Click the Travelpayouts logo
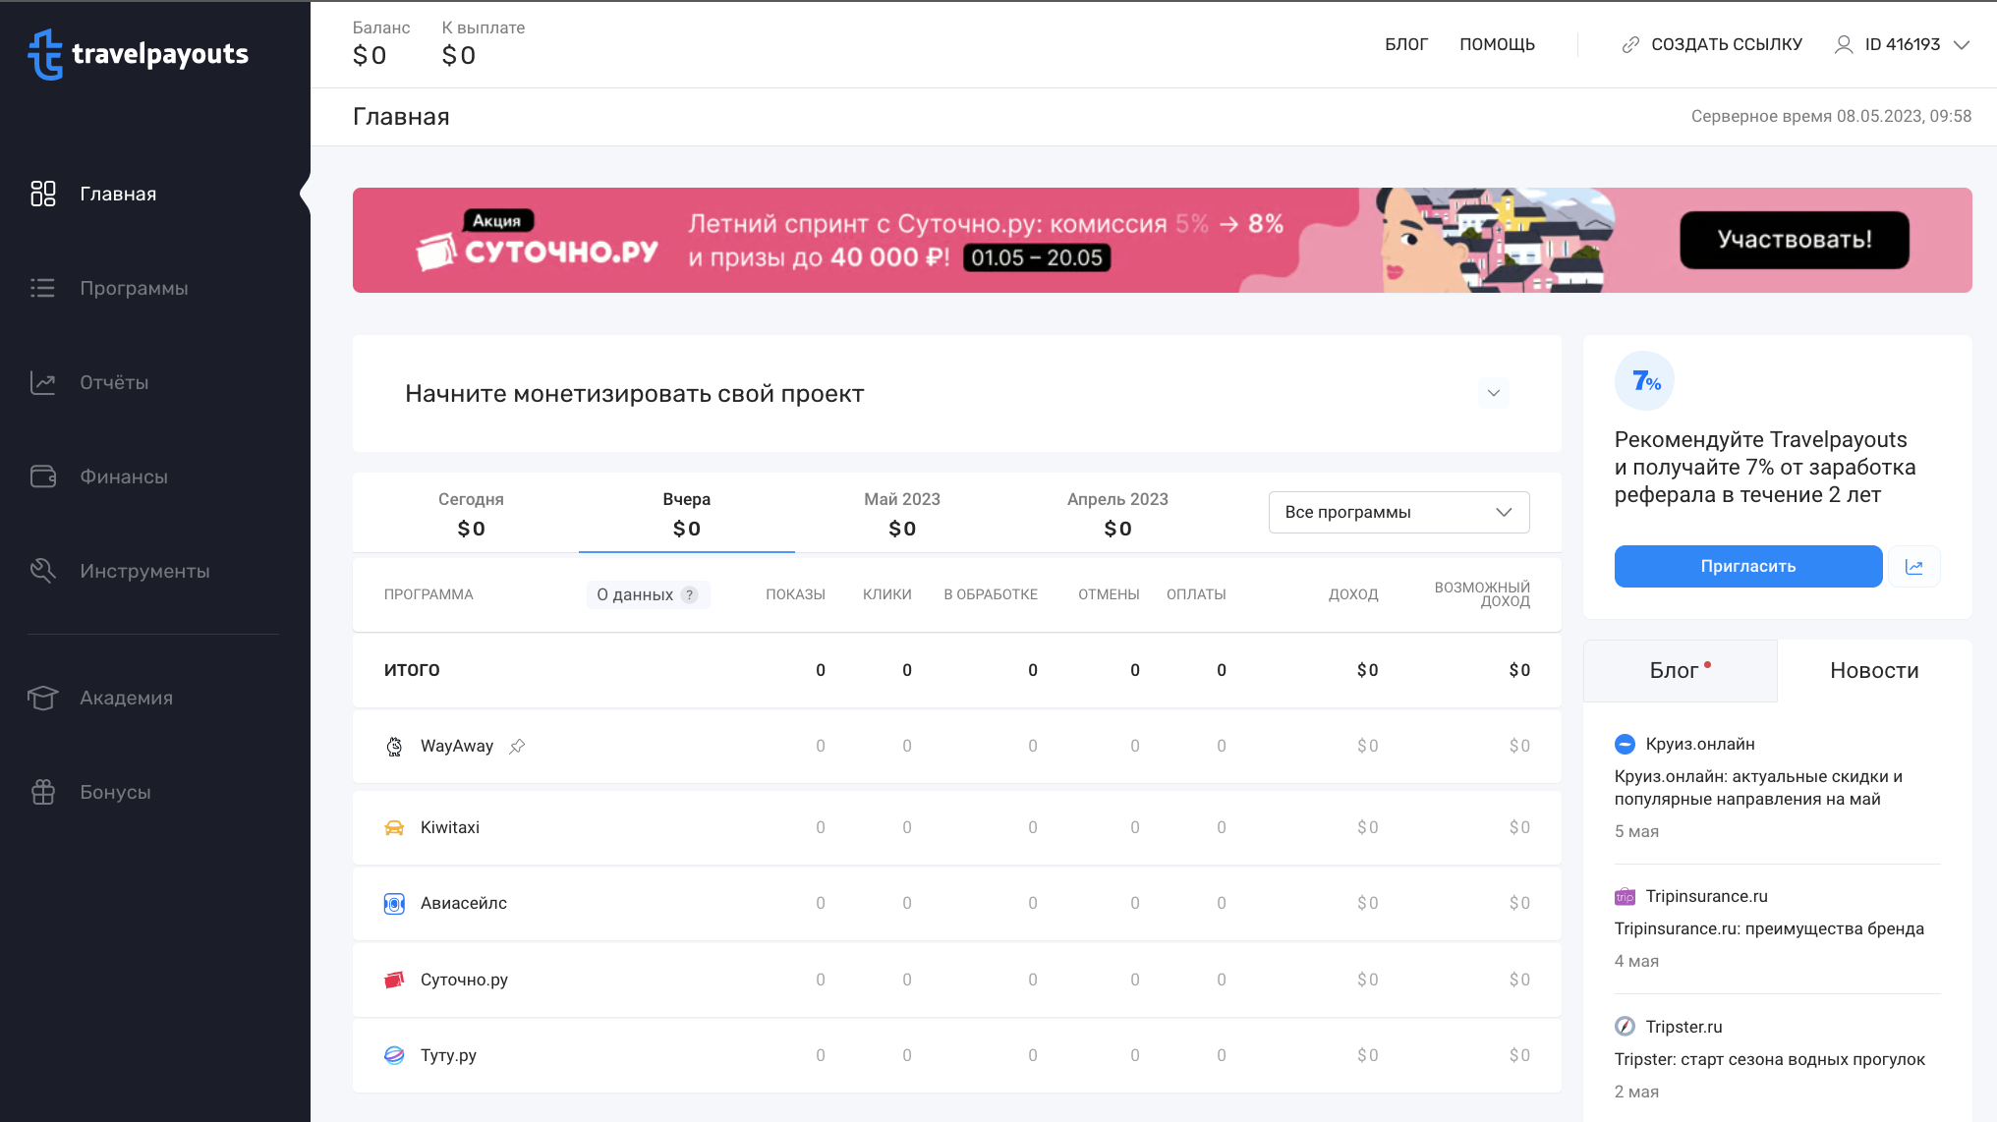1997x1122 pixels. (x=138, y=53)
